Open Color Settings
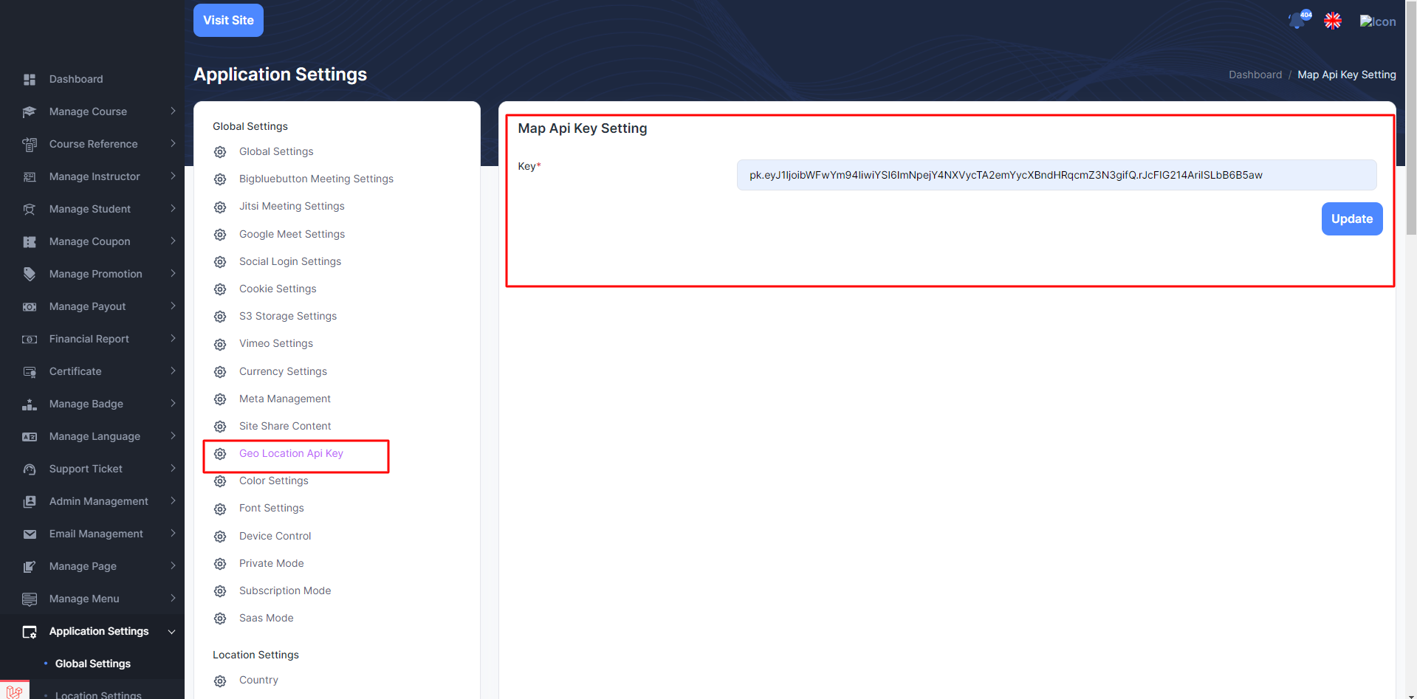 [274, 481]
